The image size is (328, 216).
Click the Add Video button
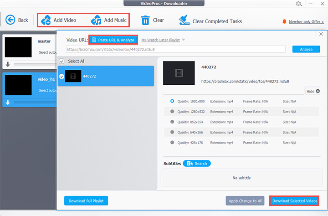pos(59,20)
